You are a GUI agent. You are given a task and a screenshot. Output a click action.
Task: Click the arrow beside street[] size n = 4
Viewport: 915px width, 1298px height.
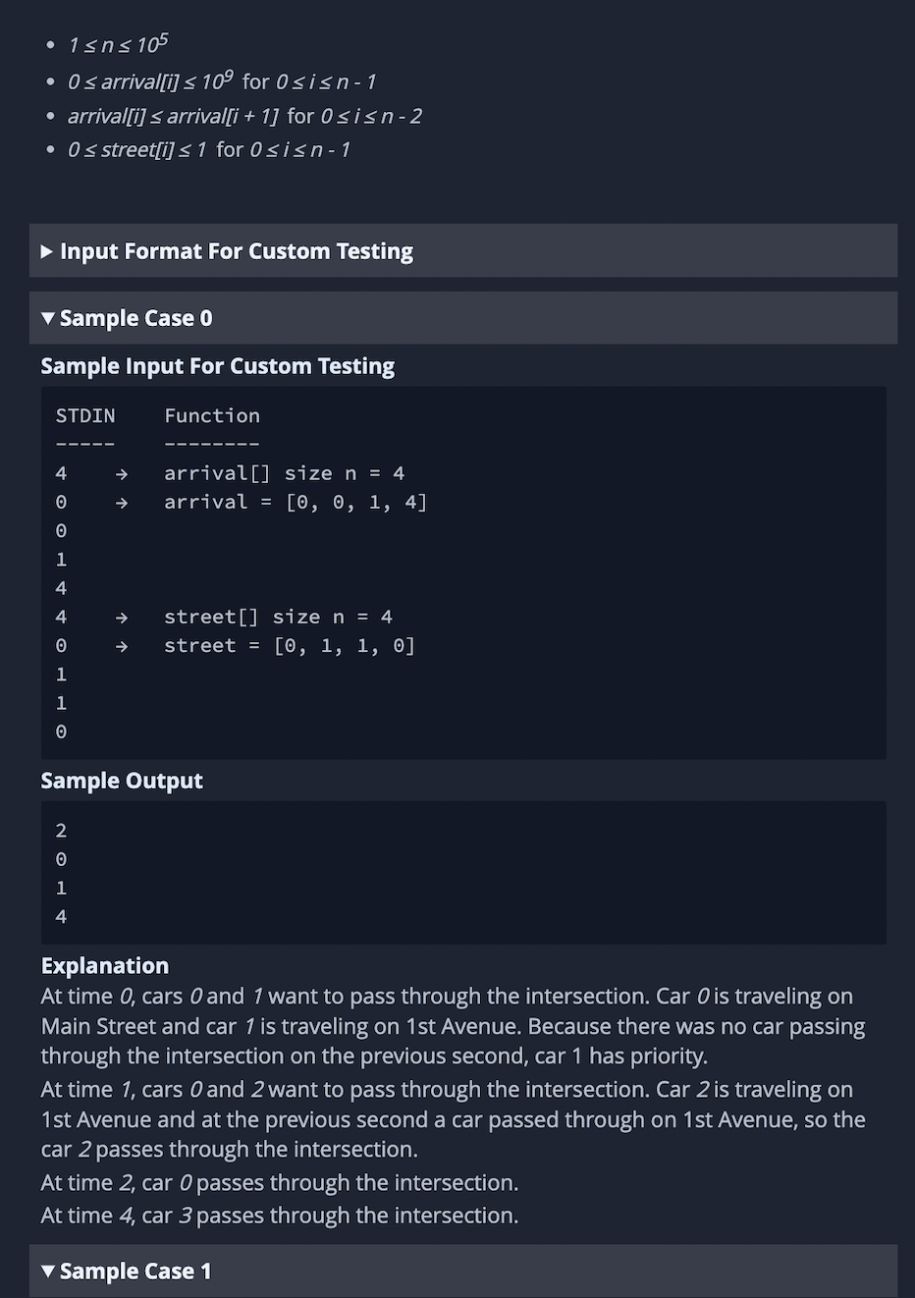click(120, 616)
